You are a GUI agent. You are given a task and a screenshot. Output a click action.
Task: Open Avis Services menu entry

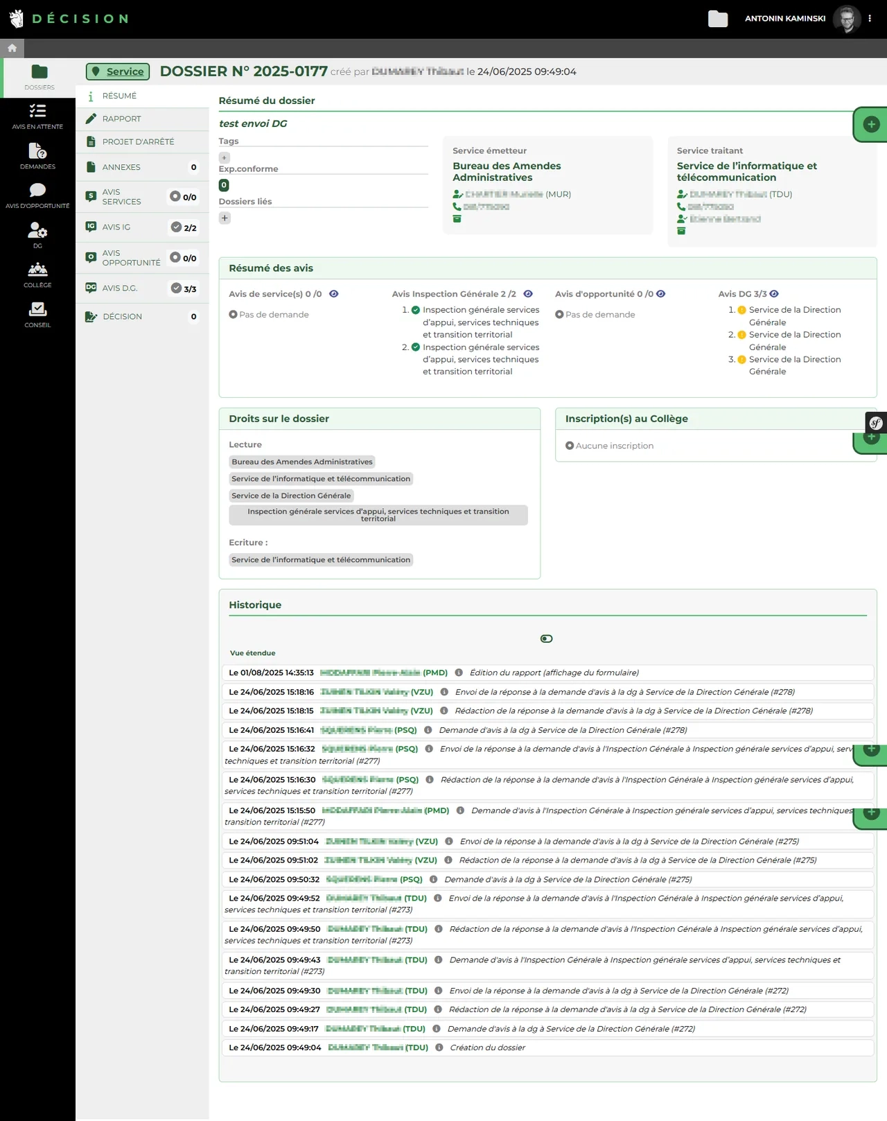(x=142, y=197)
